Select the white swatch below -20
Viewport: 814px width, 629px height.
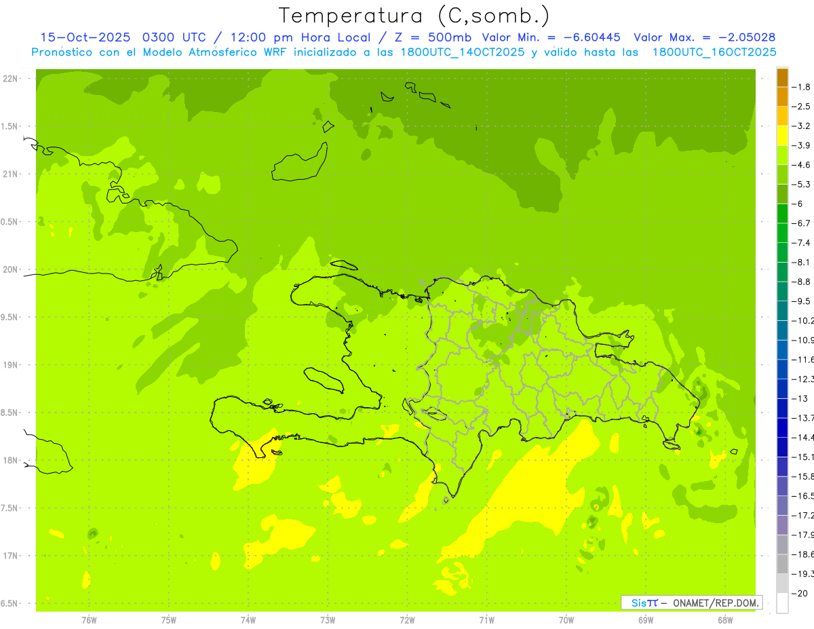pos(782,603)
